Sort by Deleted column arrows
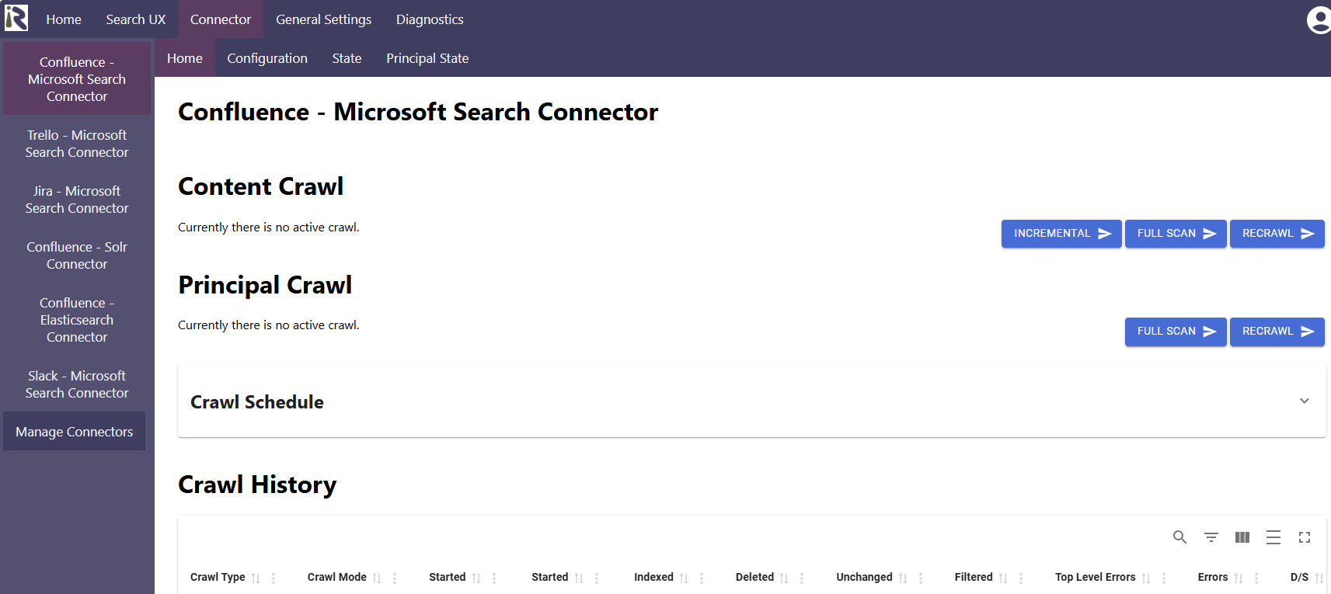Image resolution: width=1331 pixels, height=594 pixels. [784, 578]
